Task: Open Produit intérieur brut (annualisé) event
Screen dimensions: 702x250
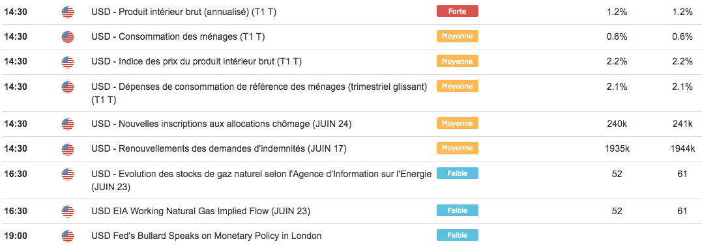Action: [184, 12]
